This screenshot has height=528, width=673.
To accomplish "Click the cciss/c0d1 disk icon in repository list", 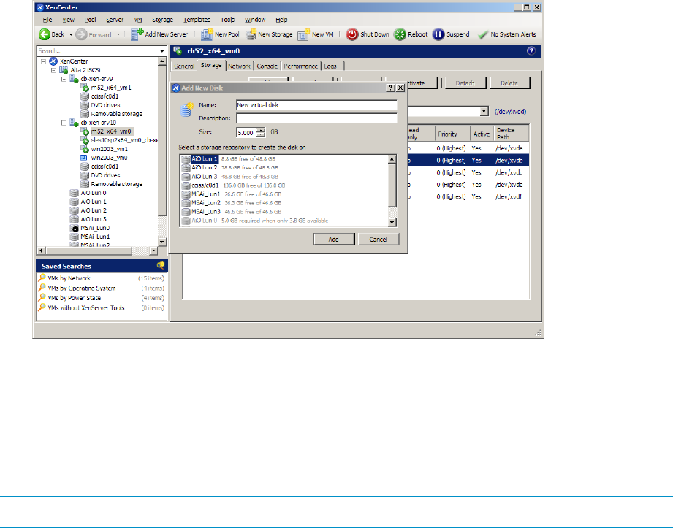I will tap(186, 185).
